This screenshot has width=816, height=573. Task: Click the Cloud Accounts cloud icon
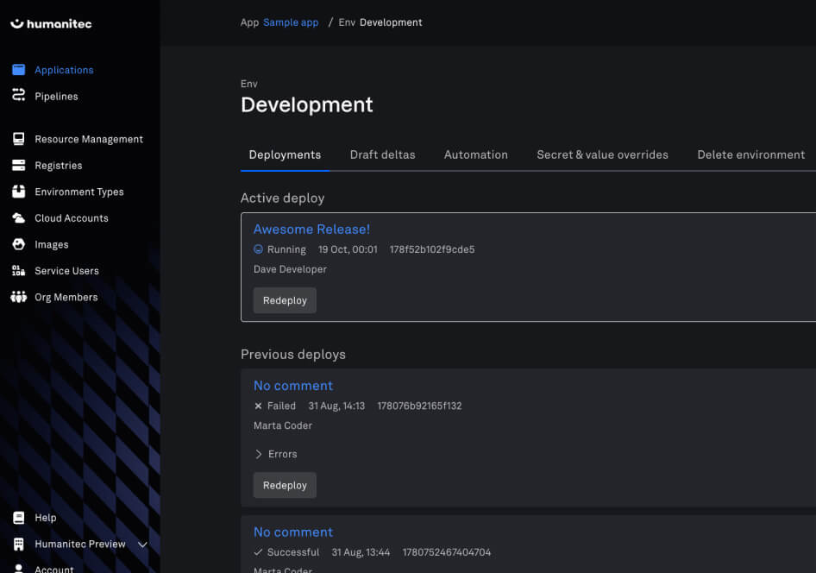(x=18, y=218)
